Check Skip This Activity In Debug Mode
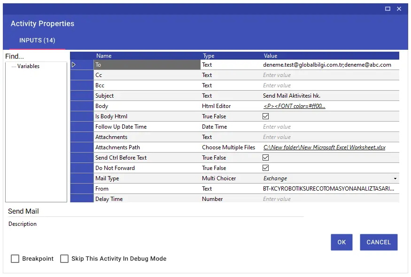The width and height of the screenshot is (411, 277). [x=64, y=259]
